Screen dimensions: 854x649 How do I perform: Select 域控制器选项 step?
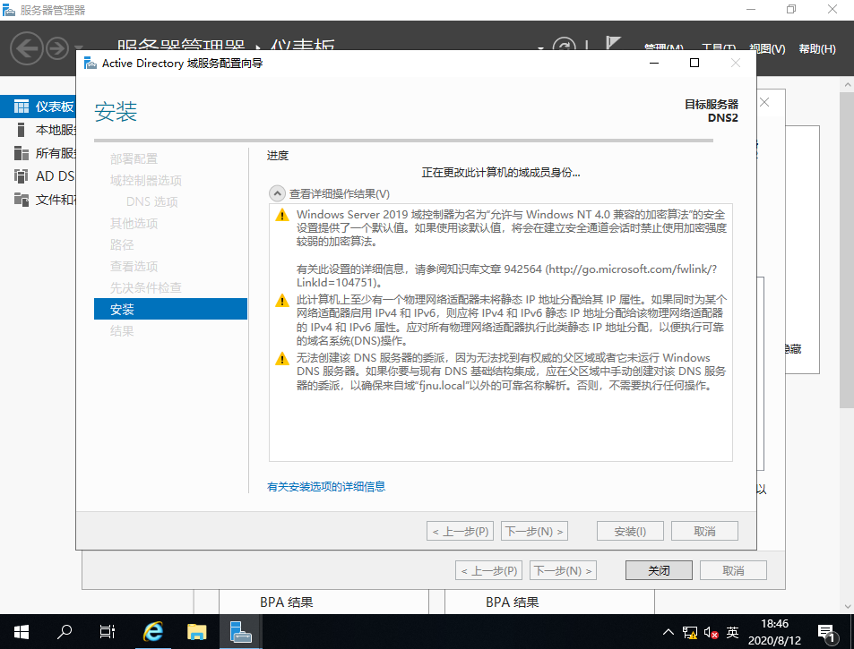point(145,180)
